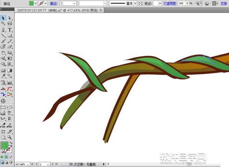Image resolution: width=229 pixels, height=167 pixels.
Task: Select the Gradient tool
Action: pos(10,70)
